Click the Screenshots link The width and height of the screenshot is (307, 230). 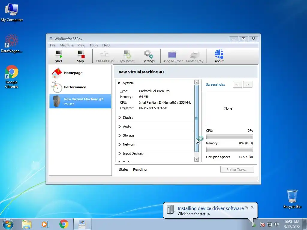click(215, 84)
